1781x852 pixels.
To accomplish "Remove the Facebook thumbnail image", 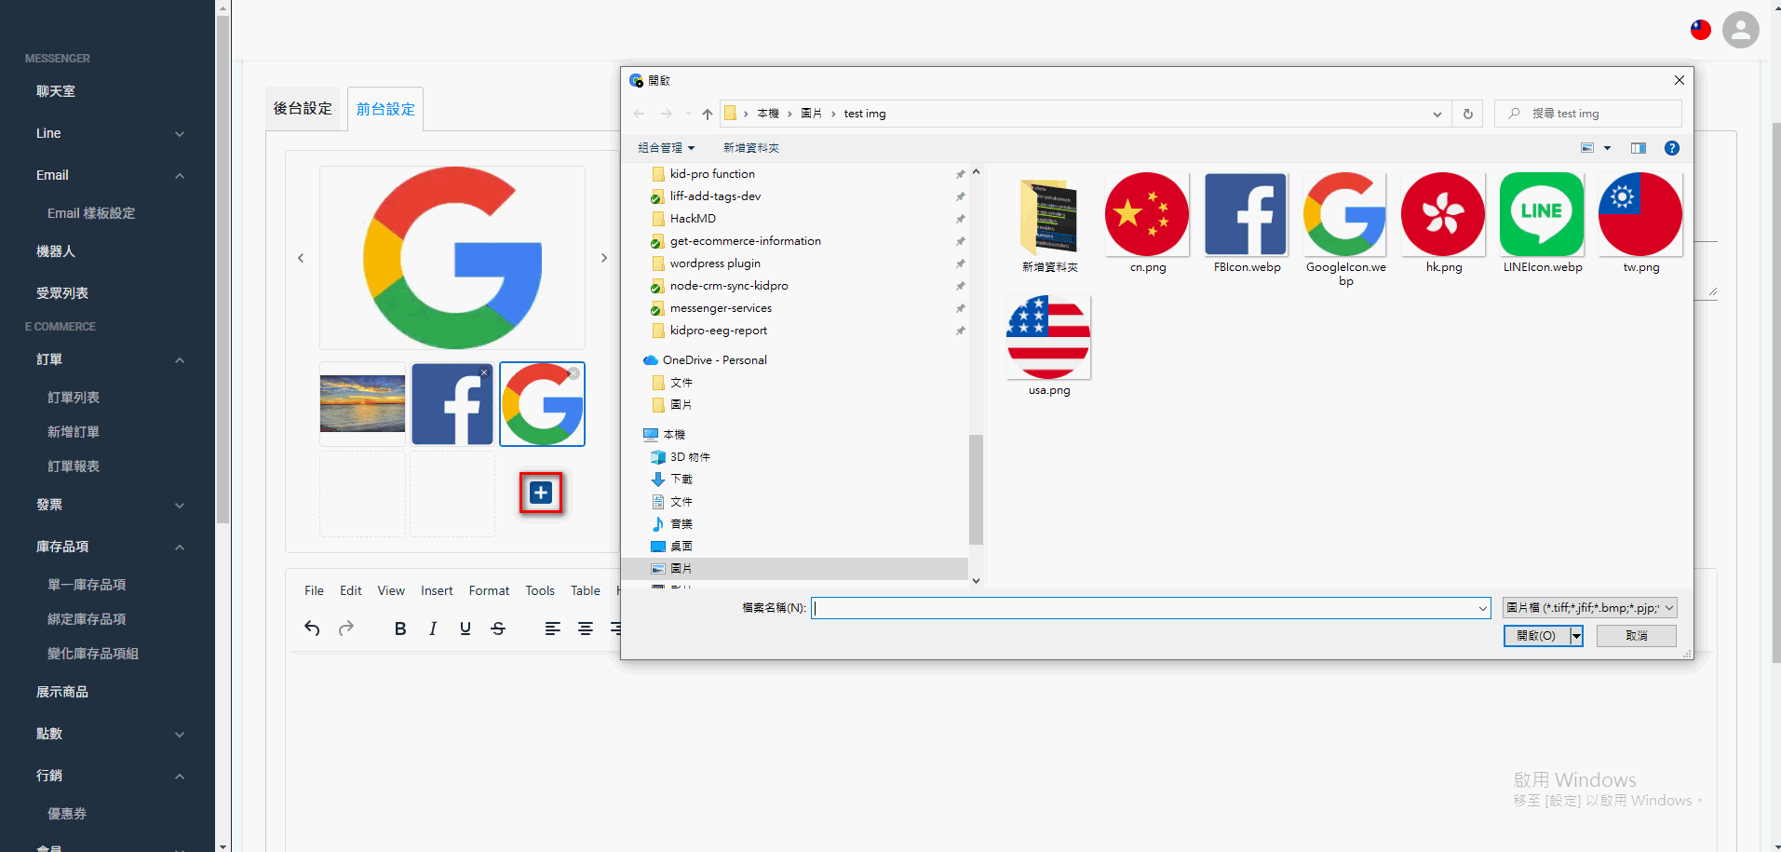I will click(484, 372).
